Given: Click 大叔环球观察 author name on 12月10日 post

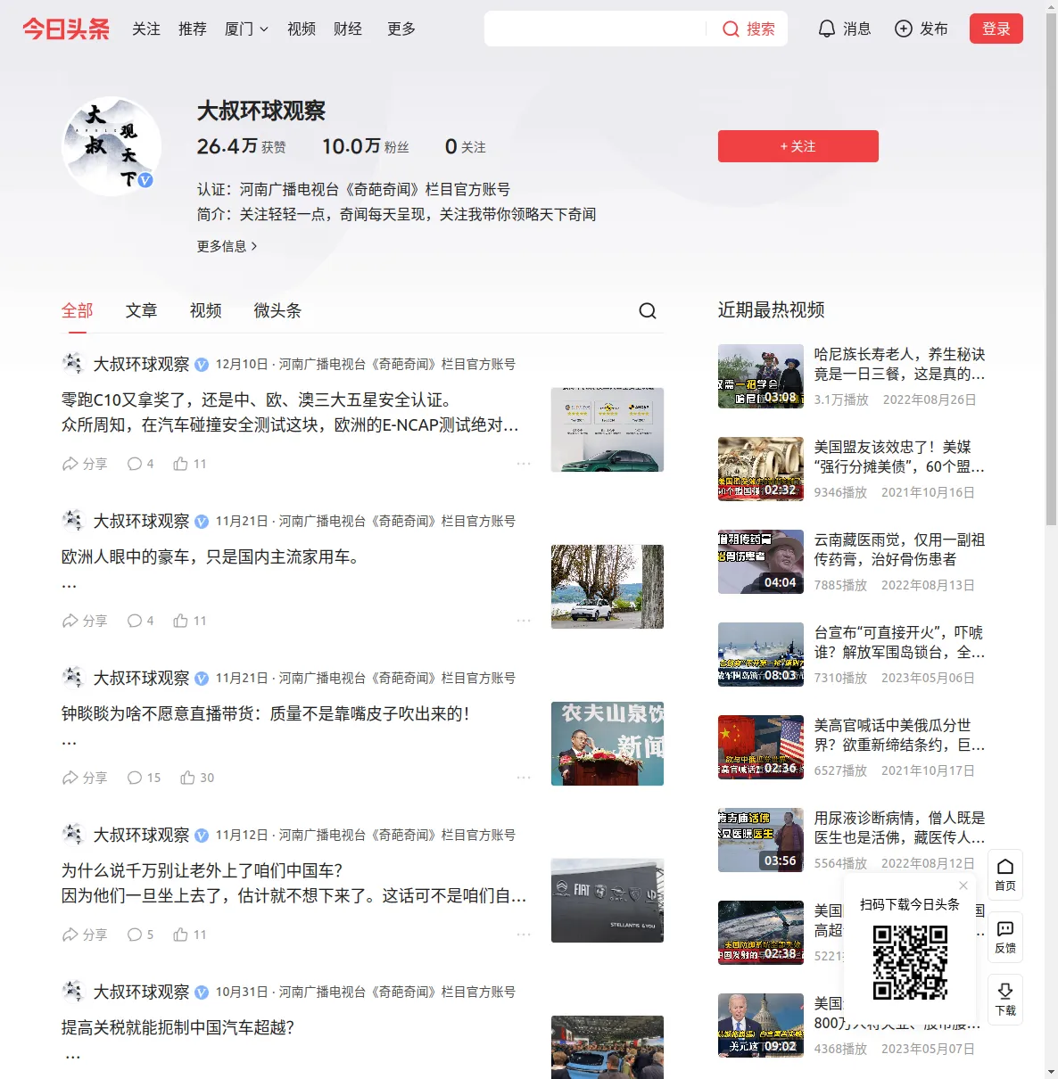Looking at the screenshot, I should pyautogui.click(x=141, y=364).
